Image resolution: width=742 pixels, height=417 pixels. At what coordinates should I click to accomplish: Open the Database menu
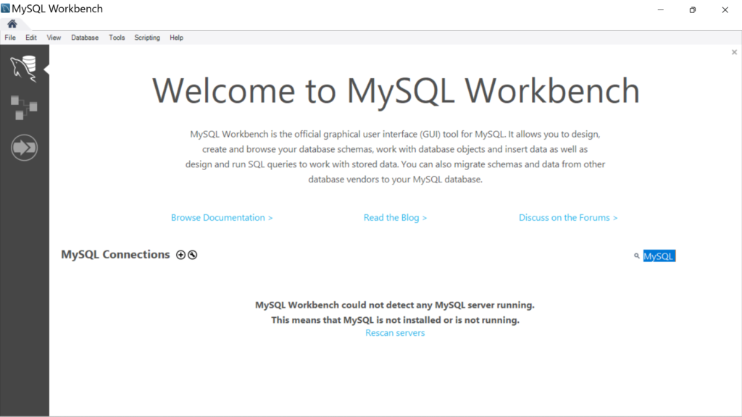click(85, 38)
